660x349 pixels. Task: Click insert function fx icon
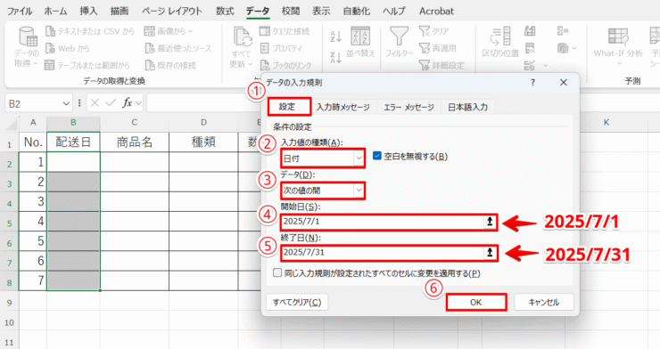click(128, 103)
